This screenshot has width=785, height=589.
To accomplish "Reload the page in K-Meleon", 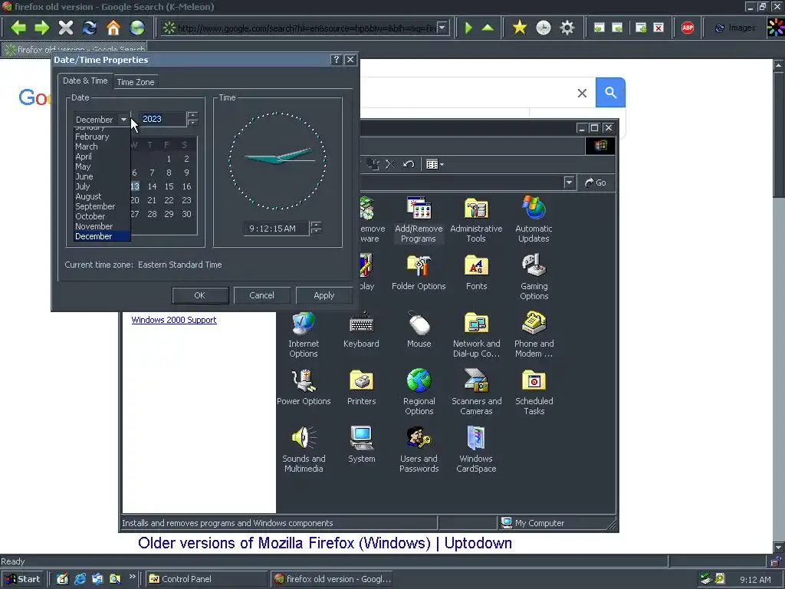I will tap(90, 28).
